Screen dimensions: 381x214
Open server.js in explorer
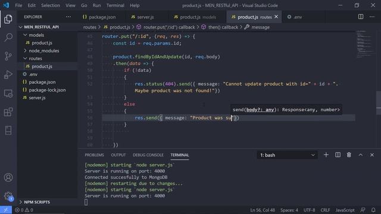48,97
